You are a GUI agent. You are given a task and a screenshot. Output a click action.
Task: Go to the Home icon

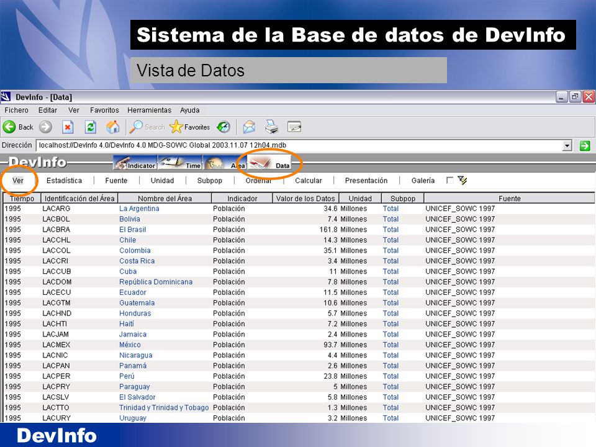point(112,127)
